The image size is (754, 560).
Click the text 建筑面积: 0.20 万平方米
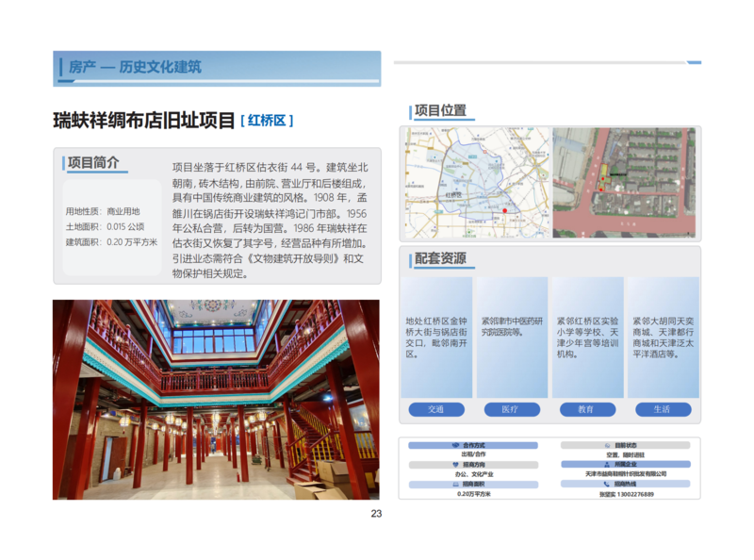pyautogui.click(x=111, y=242)
